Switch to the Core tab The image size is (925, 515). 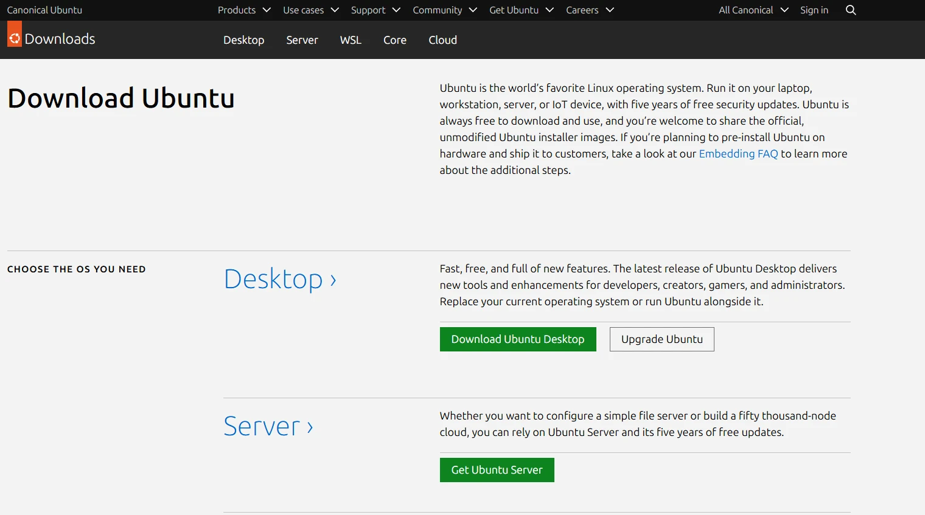(395, 40)
